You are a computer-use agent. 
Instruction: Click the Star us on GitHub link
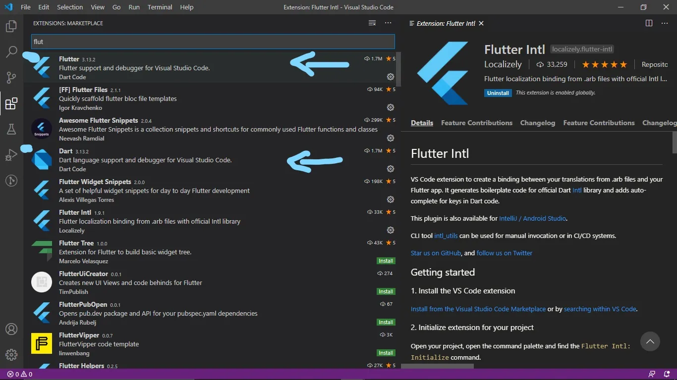(x=436, y=253)
